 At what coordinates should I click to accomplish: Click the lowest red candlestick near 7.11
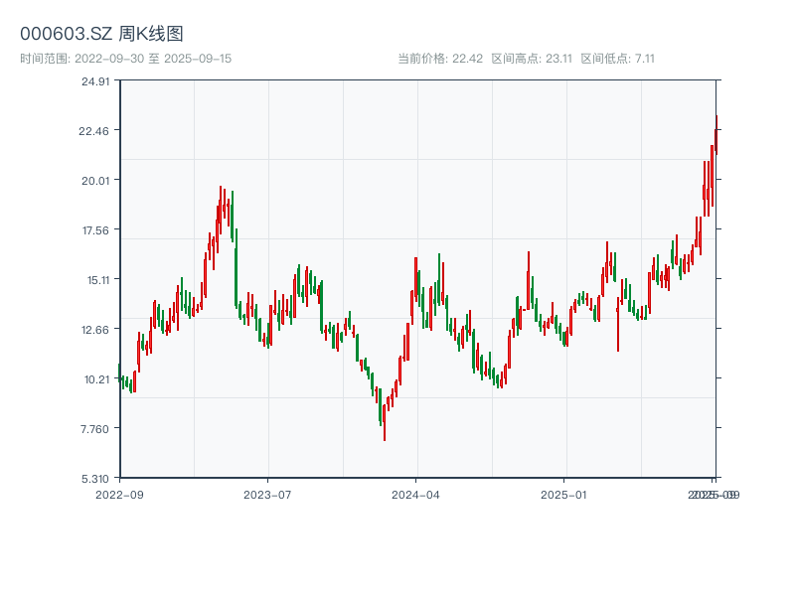pyautogui.click(x=385, y=422)
